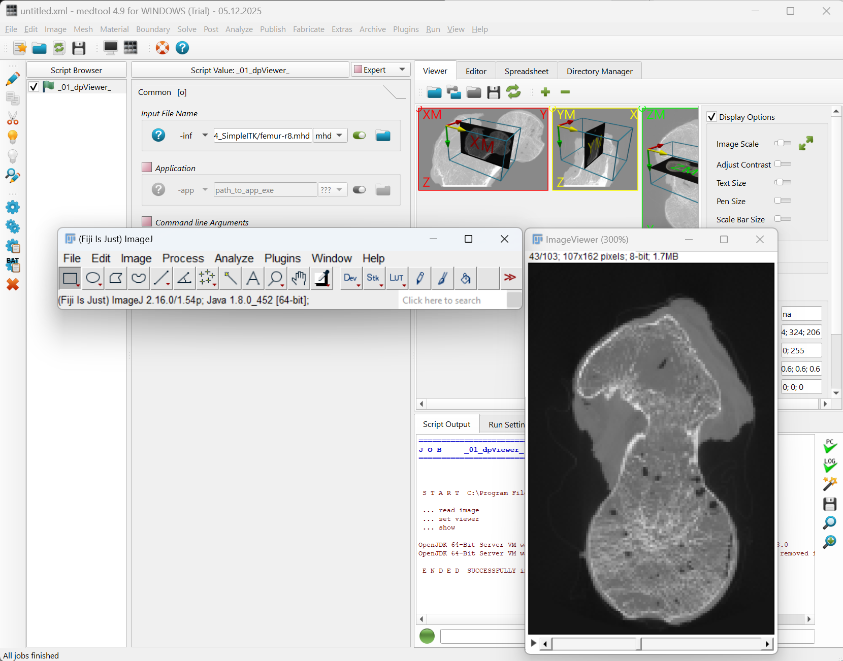
Task: Click the green plus icon in Viewer toolbar
Action: [545, 92]
